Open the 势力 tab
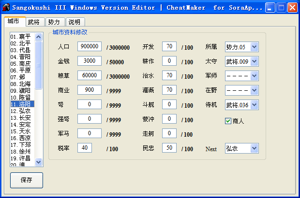Screen dimensions: 300x198 click(x=54, y=22)
